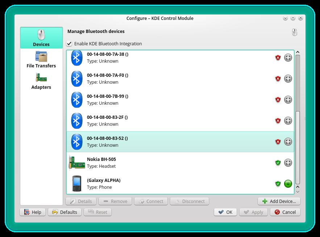Click the vertical scrollbar handle in device list
The width and height of the screenshot is (320, 237).
pos(298,147)
